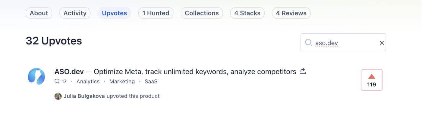Open the SaaS topic link
This screenshot has width=422, height=136.
click(x=151, y=81)
